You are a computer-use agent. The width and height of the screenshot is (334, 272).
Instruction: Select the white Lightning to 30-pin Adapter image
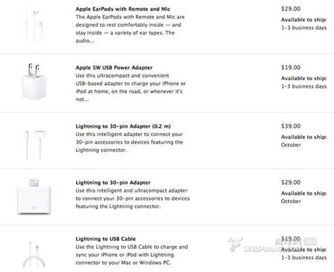tap(34, 197)
